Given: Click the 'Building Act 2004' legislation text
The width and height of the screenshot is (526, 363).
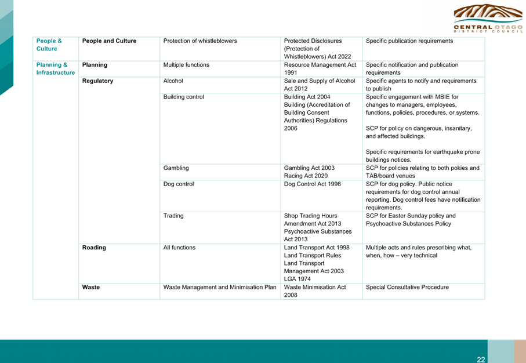Looking at the screenshot, I should pos(307,97).
